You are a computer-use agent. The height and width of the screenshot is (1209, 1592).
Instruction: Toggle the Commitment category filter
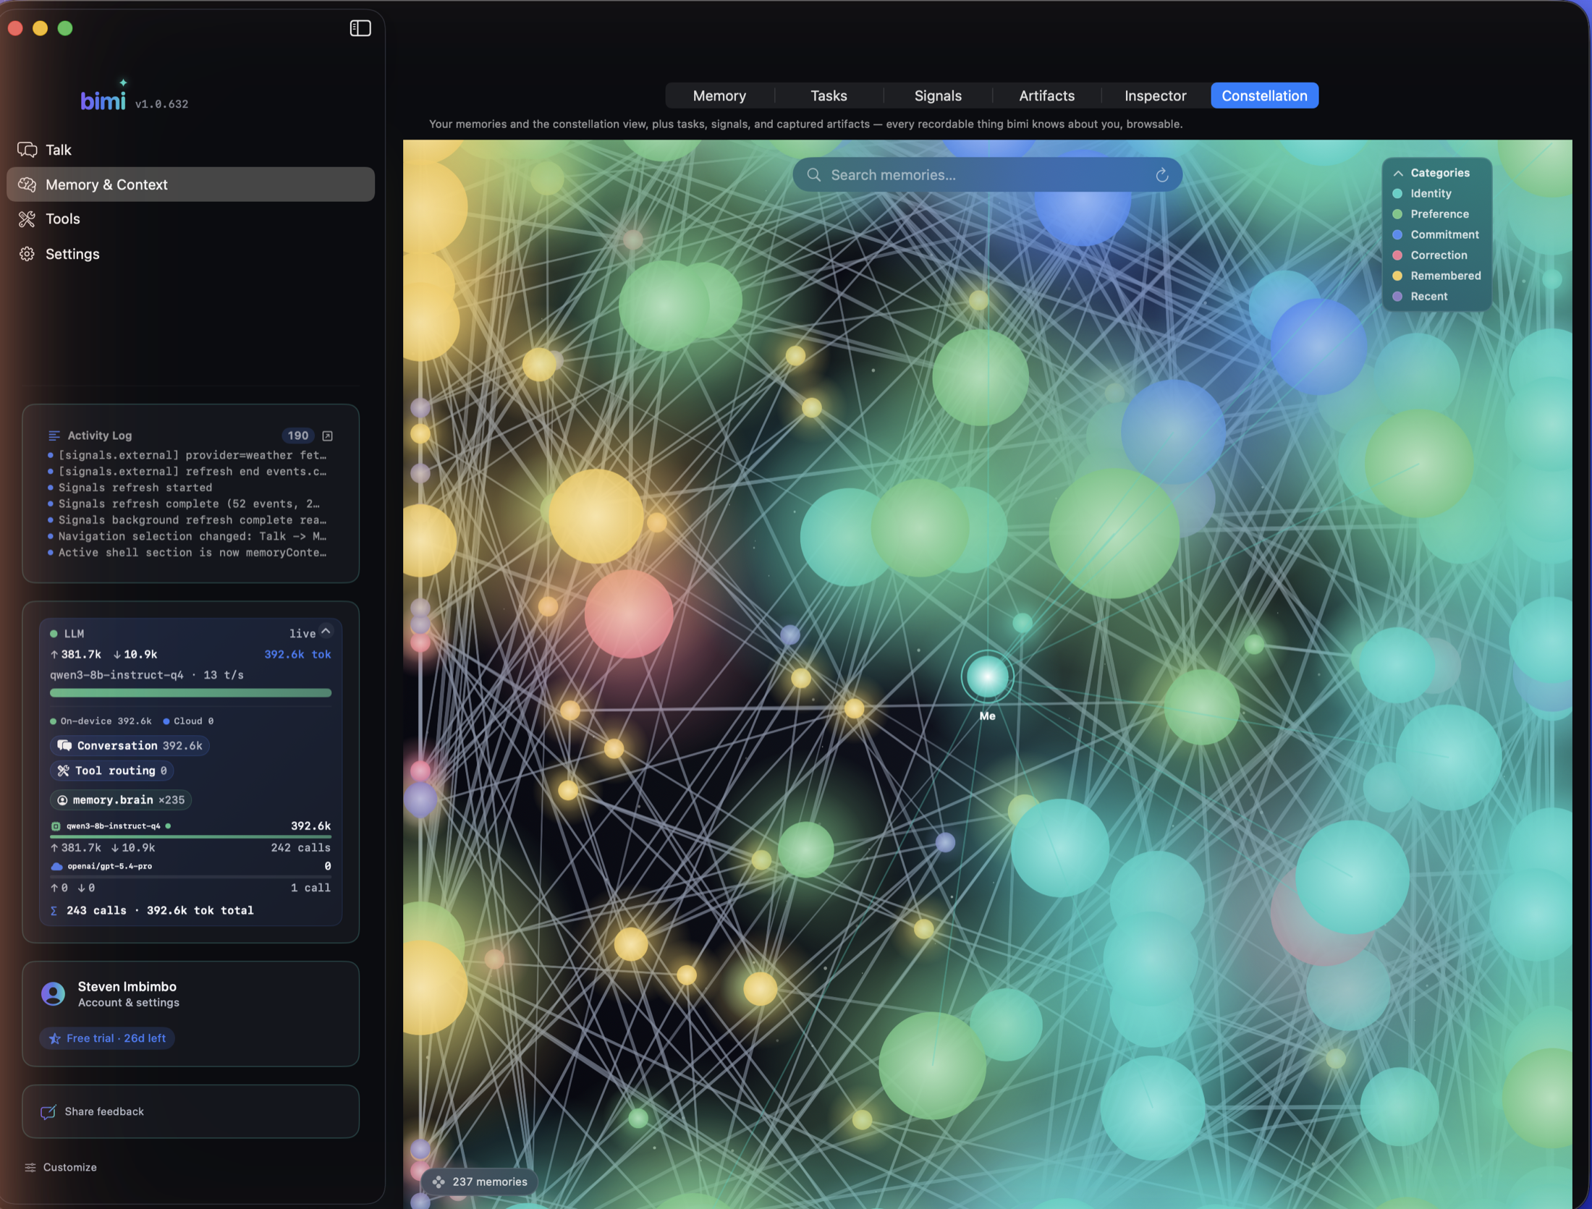click(x=1435, y=234)
